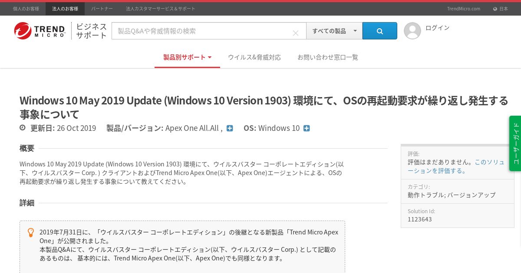521x273 pixels.
Task: Click the globe icon beside 日本
Action: (495, 9)
